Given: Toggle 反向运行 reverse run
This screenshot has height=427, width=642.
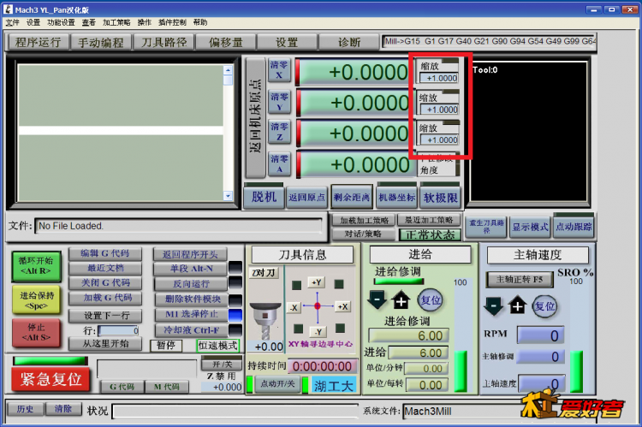Looking at the screenshot, I should [190, 284].
